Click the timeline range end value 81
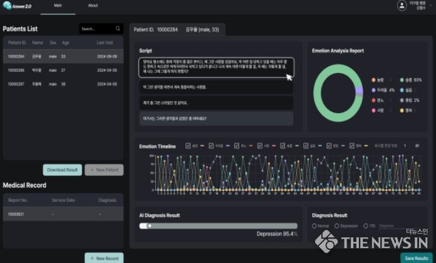The height and width of the screenshot is (263, 436). pos(417,146)
